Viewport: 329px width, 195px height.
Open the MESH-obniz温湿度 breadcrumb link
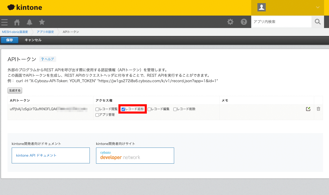(x=15, y=32)
